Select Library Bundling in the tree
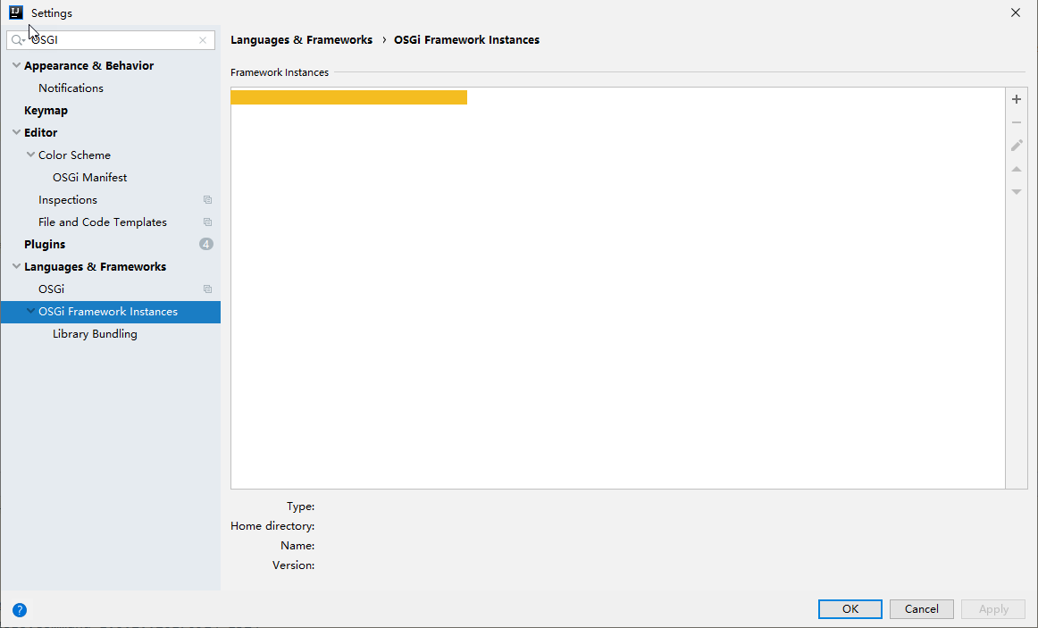This screenshot has height=628, width=1038. [95, 334]
